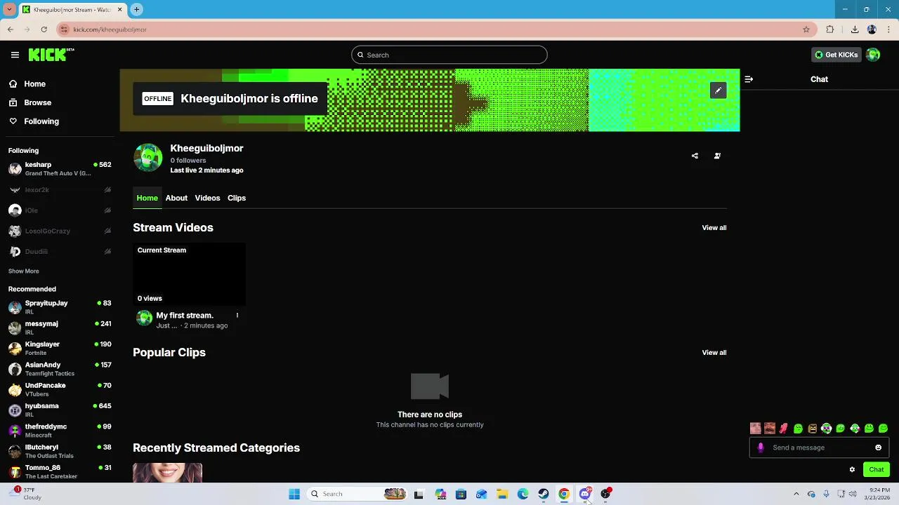The width and height of the screenshot is (899, 505).
Task: Open Discord from the taskbar
Action: (585, 494)
